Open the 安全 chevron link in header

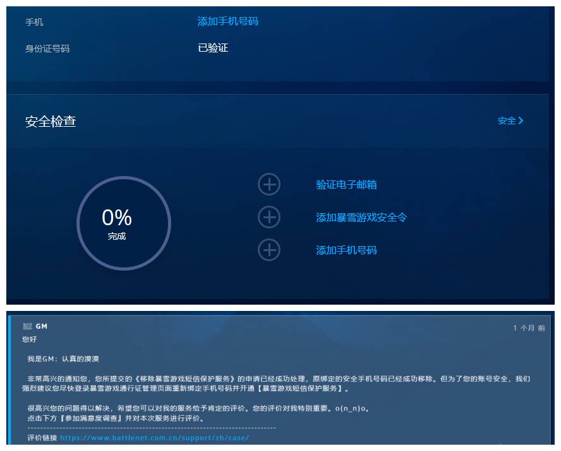[510, 120]
